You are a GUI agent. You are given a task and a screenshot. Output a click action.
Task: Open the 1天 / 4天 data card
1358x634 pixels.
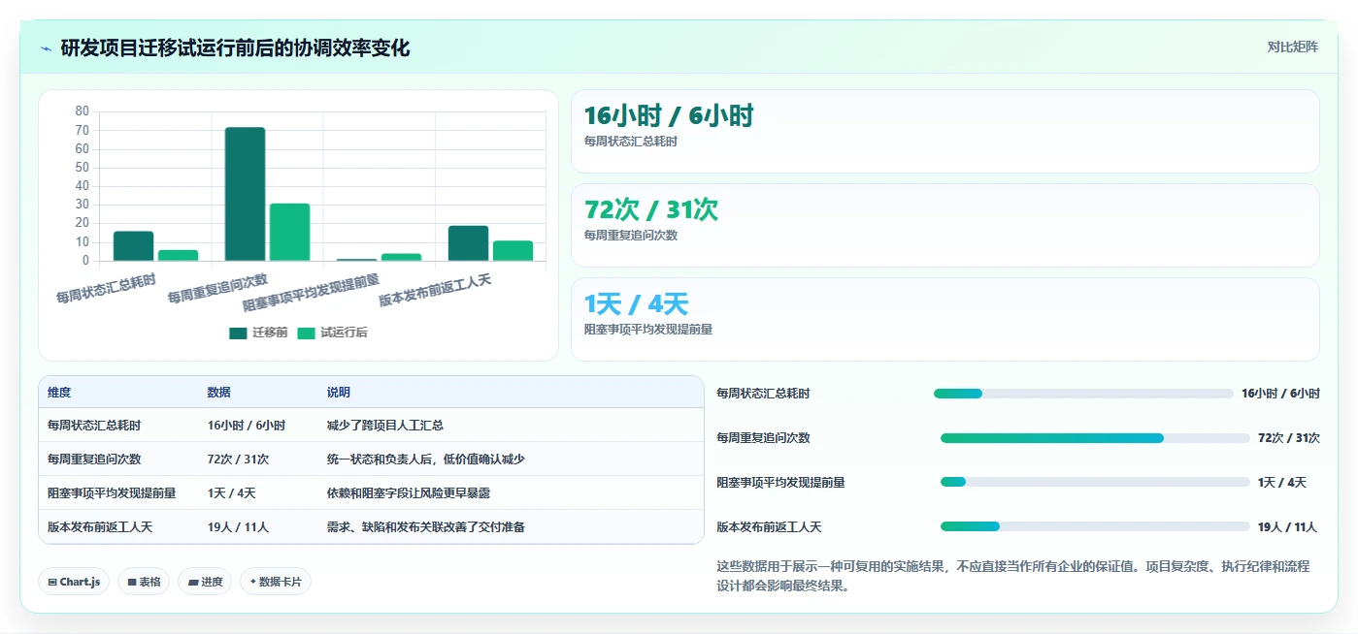pos(945,319)
